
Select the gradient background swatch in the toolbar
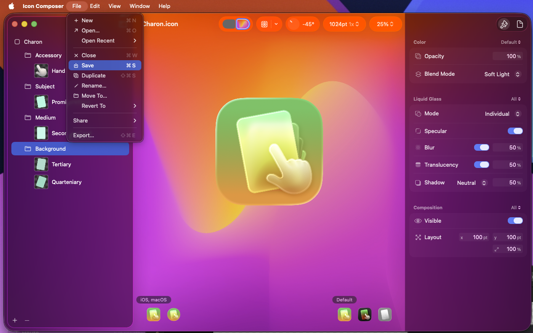coord(243,24)
